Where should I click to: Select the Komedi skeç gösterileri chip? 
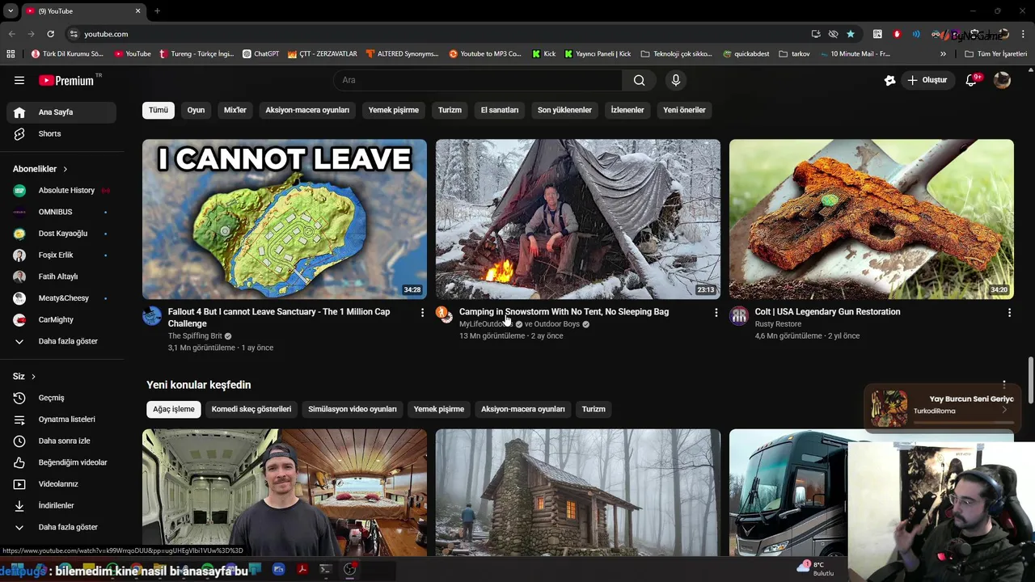point(251,409)
